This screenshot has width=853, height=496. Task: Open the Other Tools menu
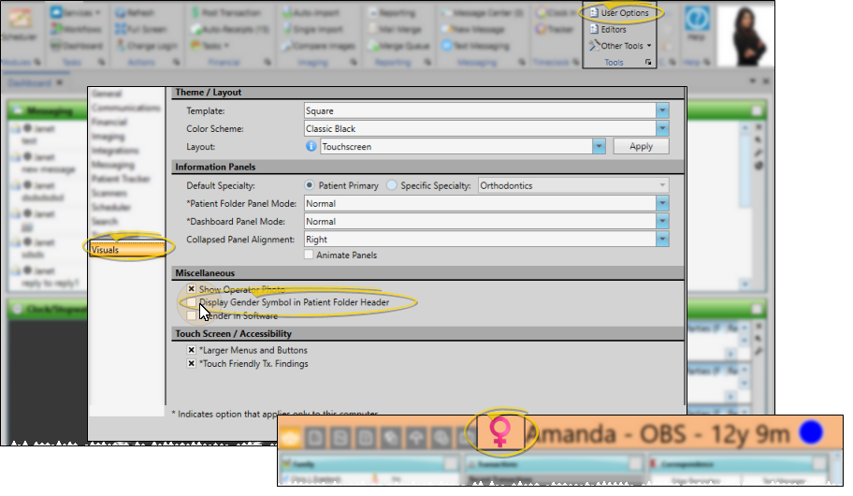tap(622, 45)
